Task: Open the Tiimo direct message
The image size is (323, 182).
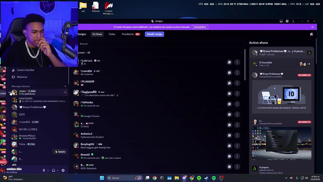Action: tap(39, 144)
